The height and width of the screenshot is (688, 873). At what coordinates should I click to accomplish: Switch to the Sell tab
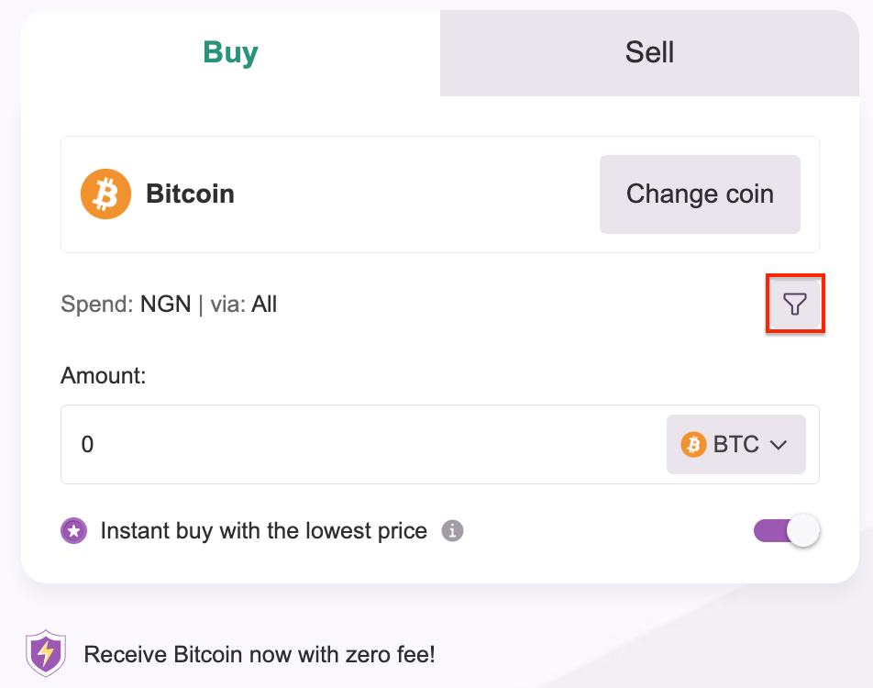649,53
